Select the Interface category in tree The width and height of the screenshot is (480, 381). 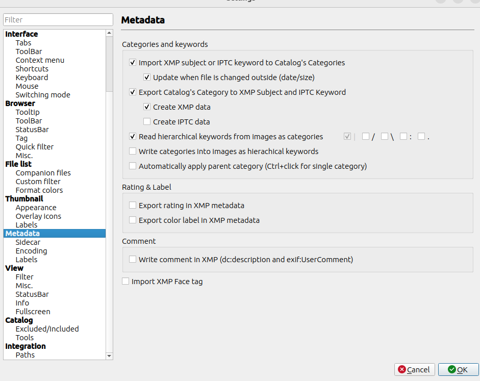click(x=21, y=34)
